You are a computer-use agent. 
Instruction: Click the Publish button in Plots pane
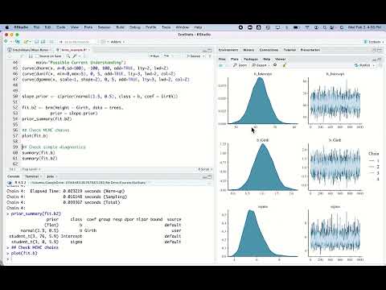point(363,65)
